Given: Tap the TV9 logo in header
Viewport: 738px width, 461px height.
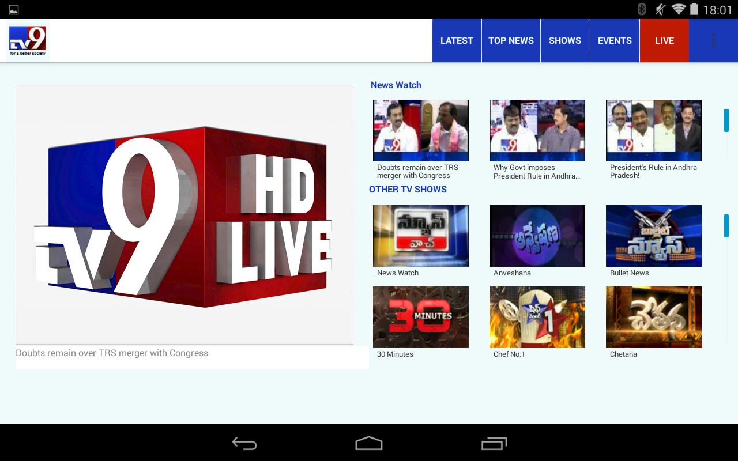Looking at the screenshot, I should [x=28, y=40].
